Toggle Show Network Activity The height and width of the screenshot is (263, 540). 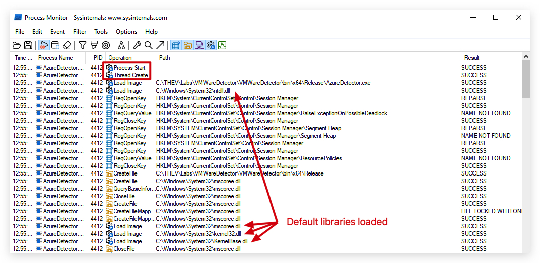click(199, 45)
